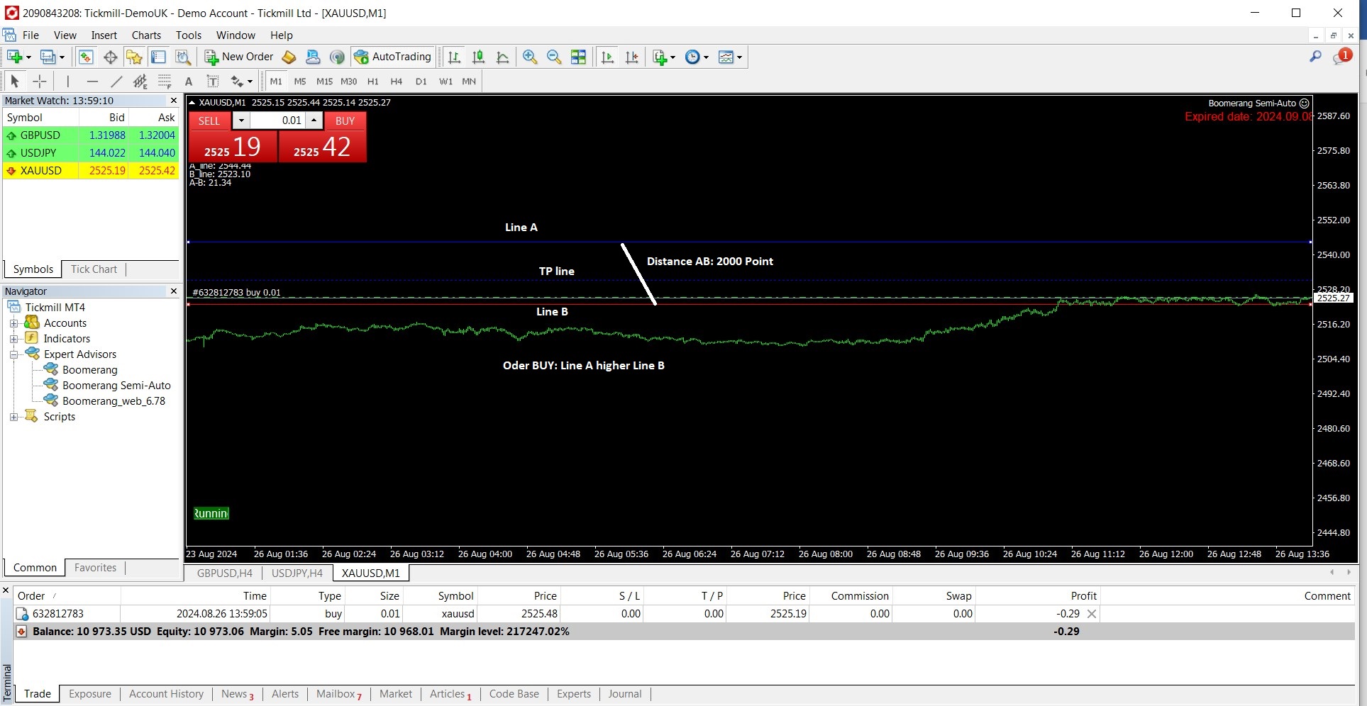Viewport: 1367px width, 706px height.
Task: Decrease lot volume with down arrow
Action: [241, 121]
